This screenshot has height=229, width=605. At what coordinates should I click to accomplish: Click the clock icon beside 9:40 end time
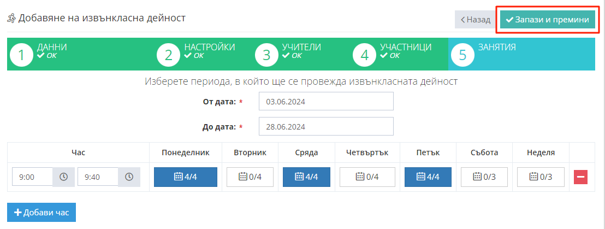[129, 177]
